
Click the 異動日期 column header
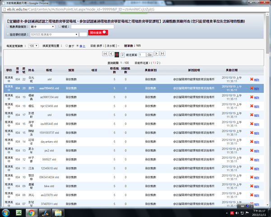click(232, 70)
